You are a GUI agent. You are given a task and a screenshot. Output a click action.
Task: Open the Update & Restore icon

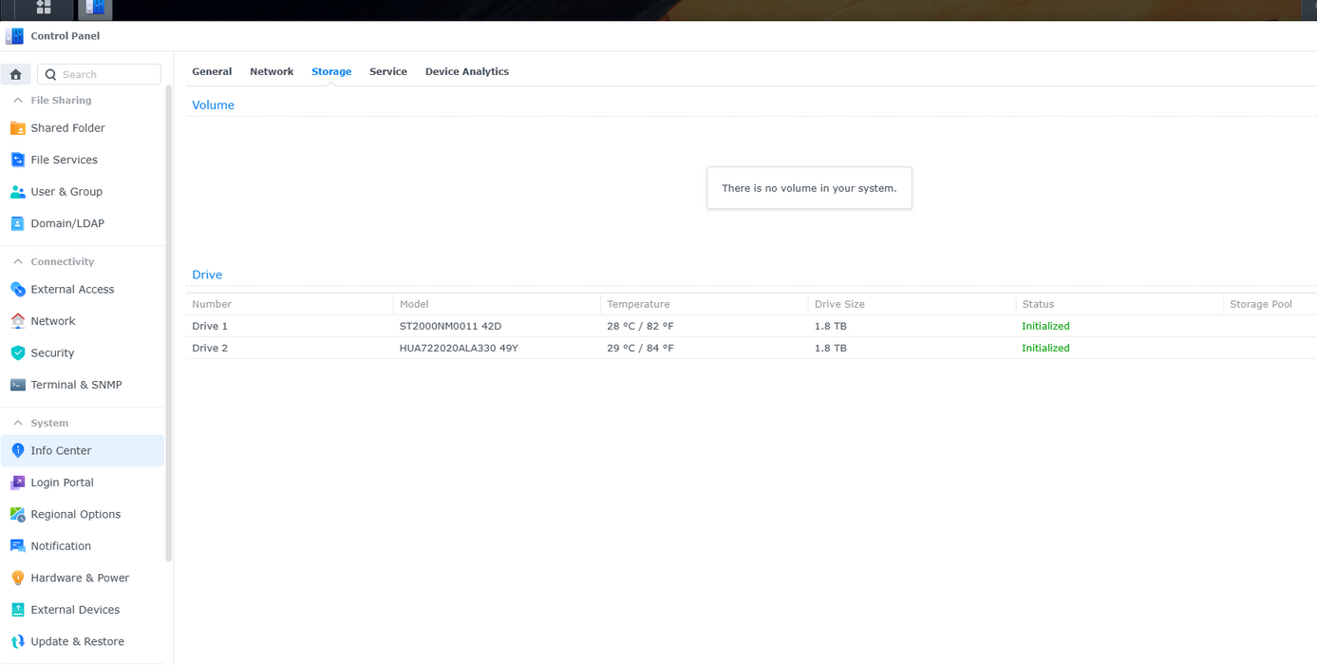[17, 641]
